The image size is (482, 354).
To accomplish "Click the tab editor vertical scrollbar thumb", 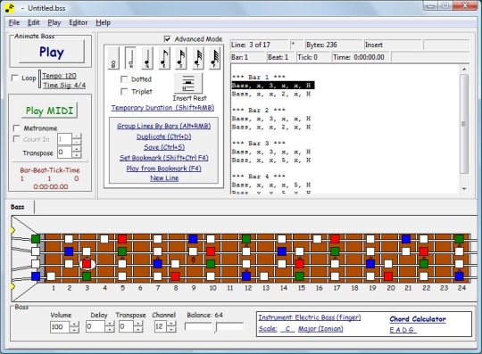I will tap(464, 124).
